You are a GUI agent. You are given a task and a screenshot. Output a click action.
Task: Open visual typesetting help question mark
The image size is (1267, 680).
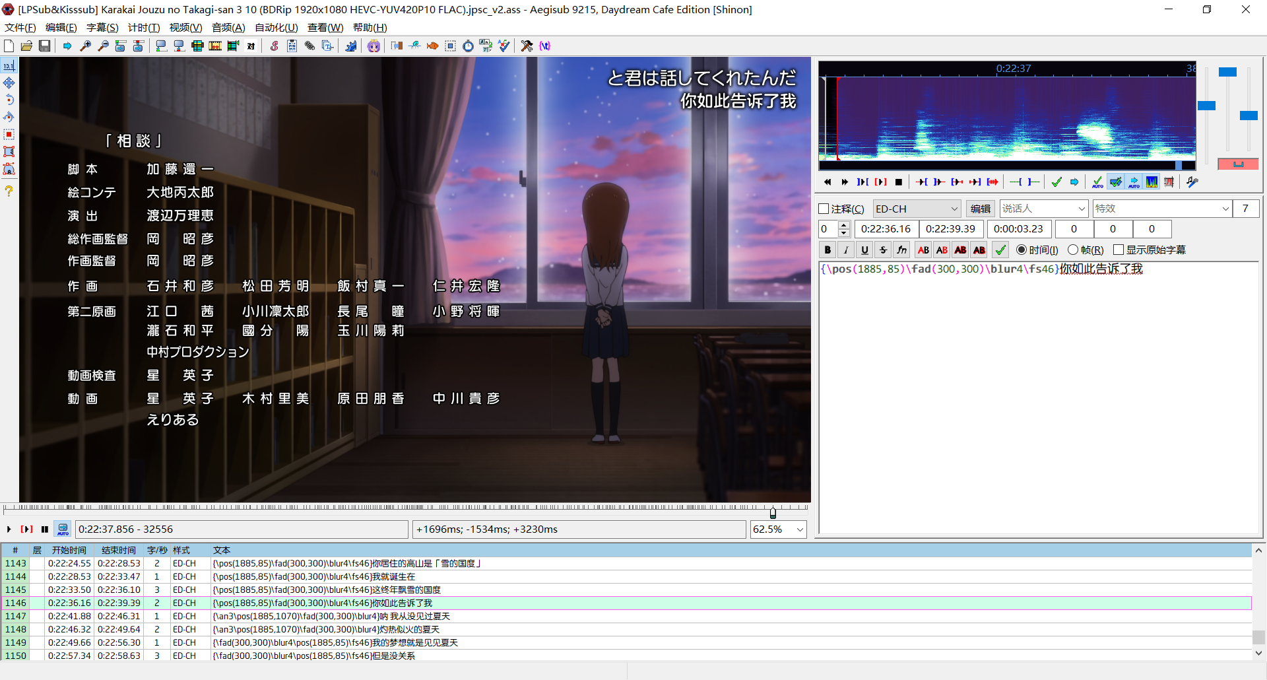coord(9,191)
